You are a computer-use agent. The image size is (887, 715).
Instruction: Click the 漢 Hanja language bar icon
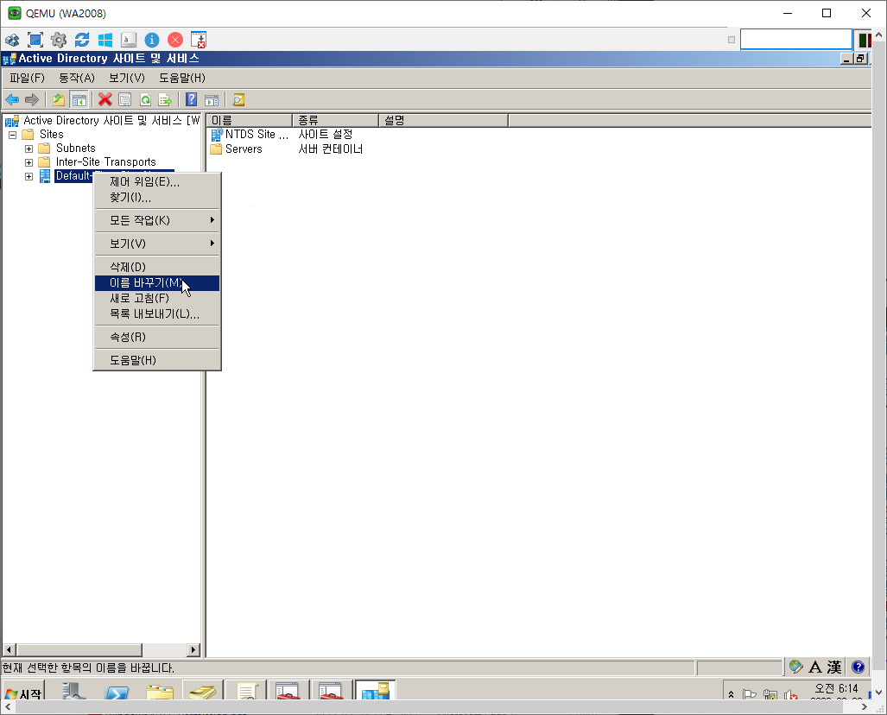point(833,668)
